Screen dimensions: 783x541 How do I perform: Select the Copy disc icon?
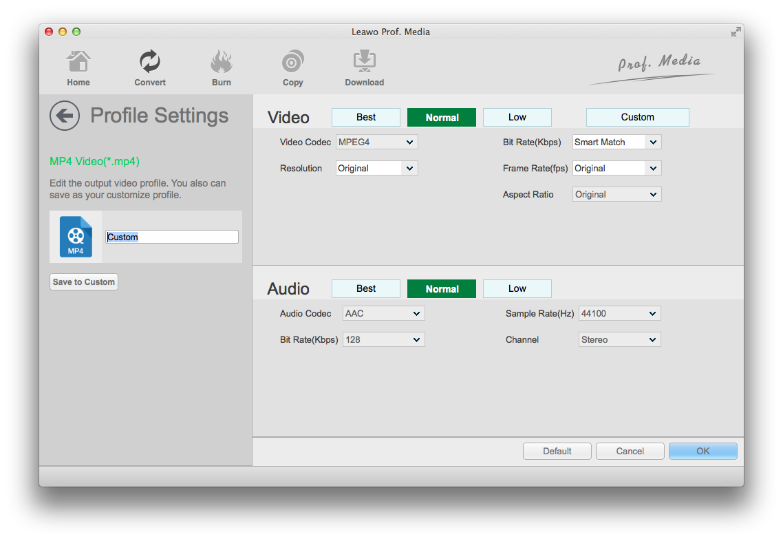(x=292, y=63)
